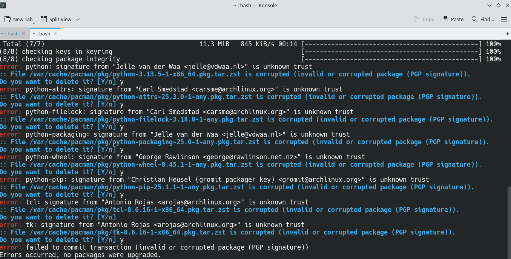Minimize the Konsole window

(x=489, y=5)
